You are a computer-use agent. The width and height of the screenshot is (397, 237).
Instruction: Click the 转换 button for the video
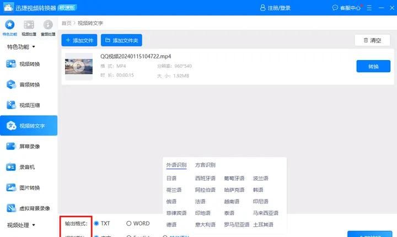373,66
